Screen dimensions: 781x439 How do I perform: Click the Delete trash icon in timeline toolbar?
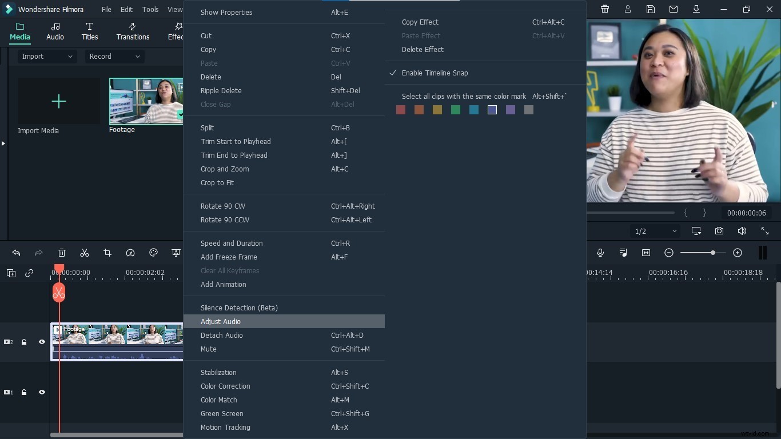(62, 253)
